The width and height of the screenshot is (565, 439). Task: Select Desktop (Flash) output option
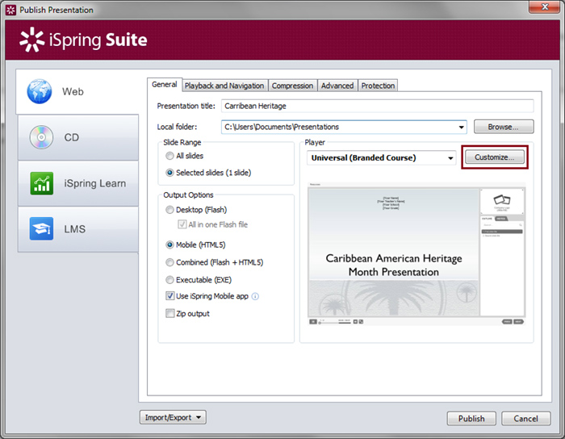pyautogui.click(x=169, y=210)
